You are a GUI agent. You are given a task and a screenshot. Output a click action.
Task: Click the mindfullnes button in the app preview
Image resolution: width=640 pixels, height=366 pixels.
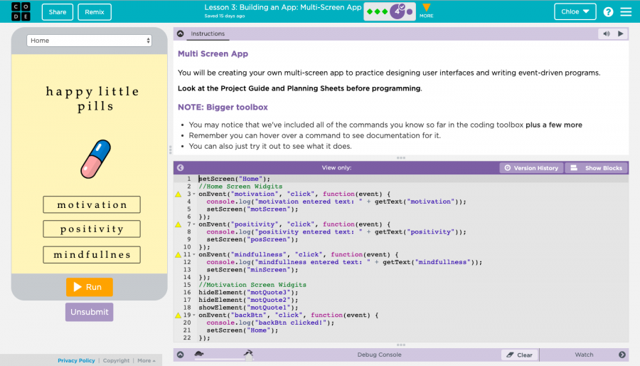pyautogui.click(x=92, y=254)
